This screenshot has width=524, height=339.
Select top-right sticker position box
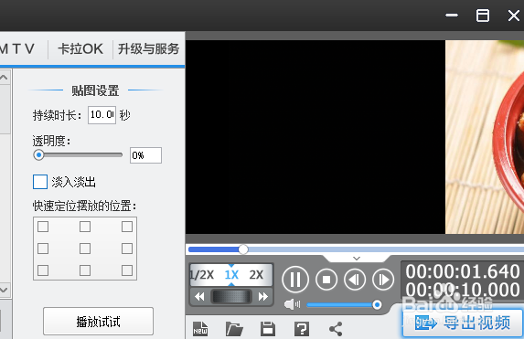point(127,227)
